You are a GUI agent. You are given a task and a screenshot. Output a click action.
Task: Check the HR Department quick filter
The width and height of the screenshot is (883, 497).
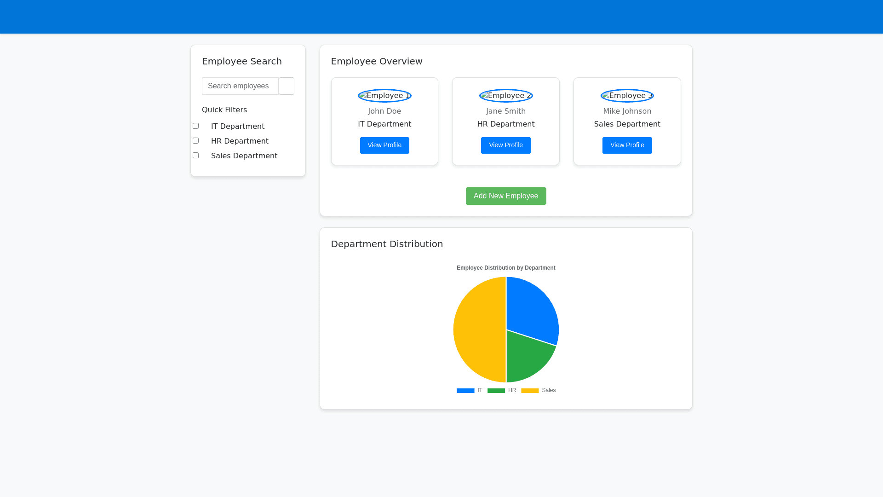tap(195, 141)
